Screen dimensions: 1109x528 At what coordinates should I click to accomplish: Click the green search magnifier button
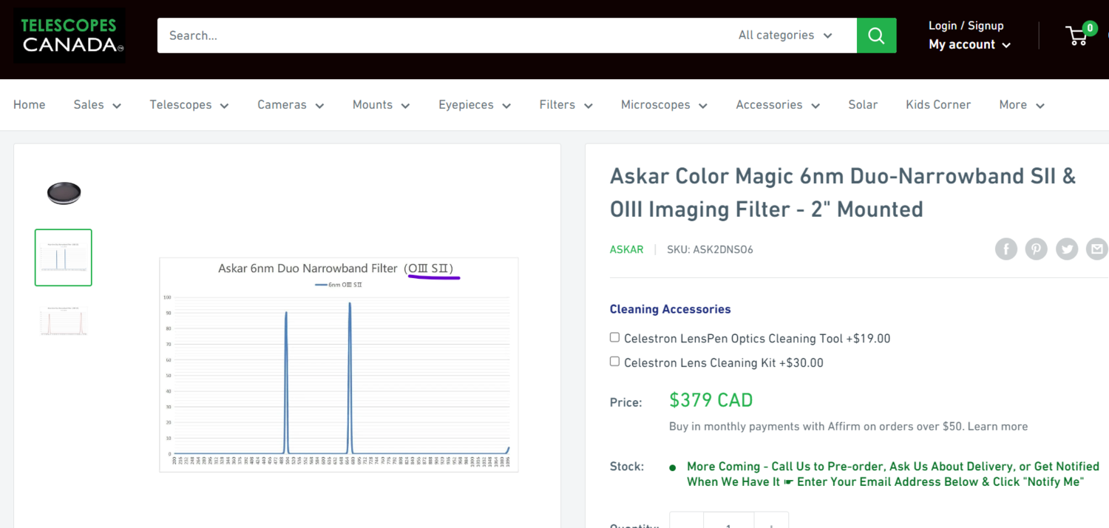pyautogui.click(x=876, y=35)
